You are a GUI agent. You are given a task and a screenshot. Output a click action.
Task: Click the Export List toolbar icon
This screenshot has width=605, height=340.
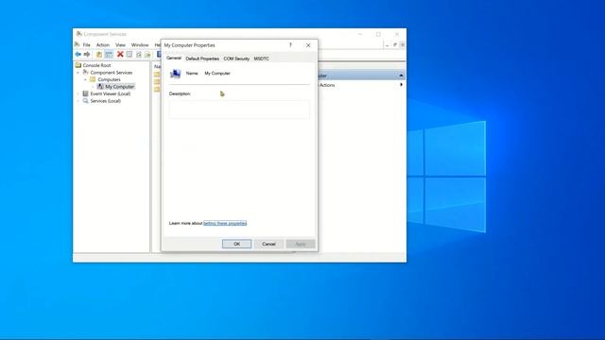147,55
